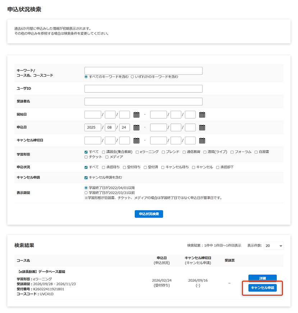Viewport: 298px width, 313px height.
Task: Uncheck キャンセル申請を含む checkbox
Action: coord(86,177)
